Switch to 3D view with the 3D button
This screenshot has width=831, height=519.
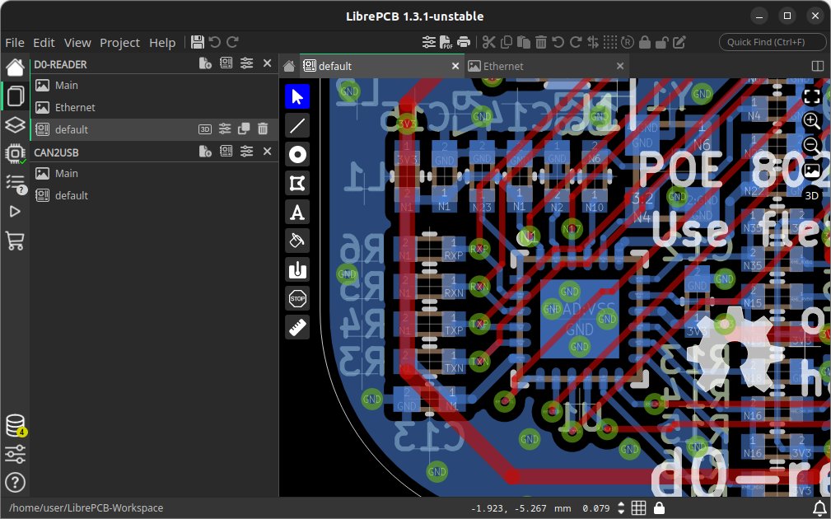click(811, 195)
